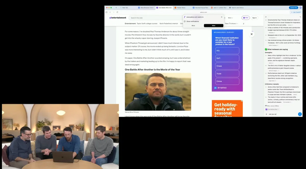Block notifications from yahoo.com
Image resolution: width=306 pixels, height=169 pixels.
pos(193,26)
